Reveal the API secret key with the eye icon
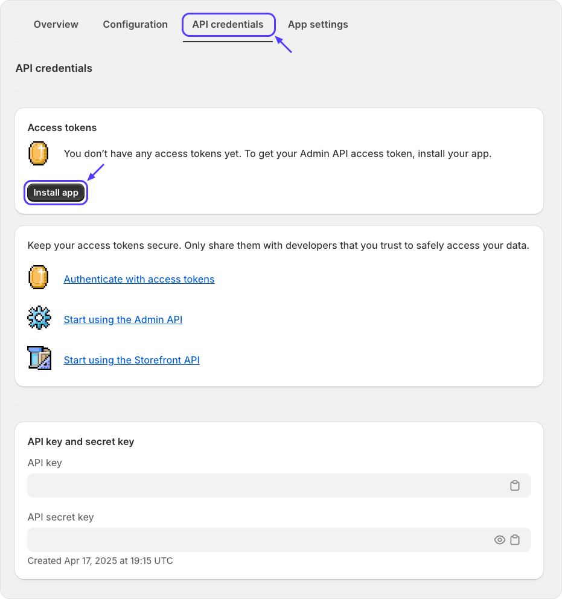This screenshot has height=599, width=562. [x=500, y=540]
